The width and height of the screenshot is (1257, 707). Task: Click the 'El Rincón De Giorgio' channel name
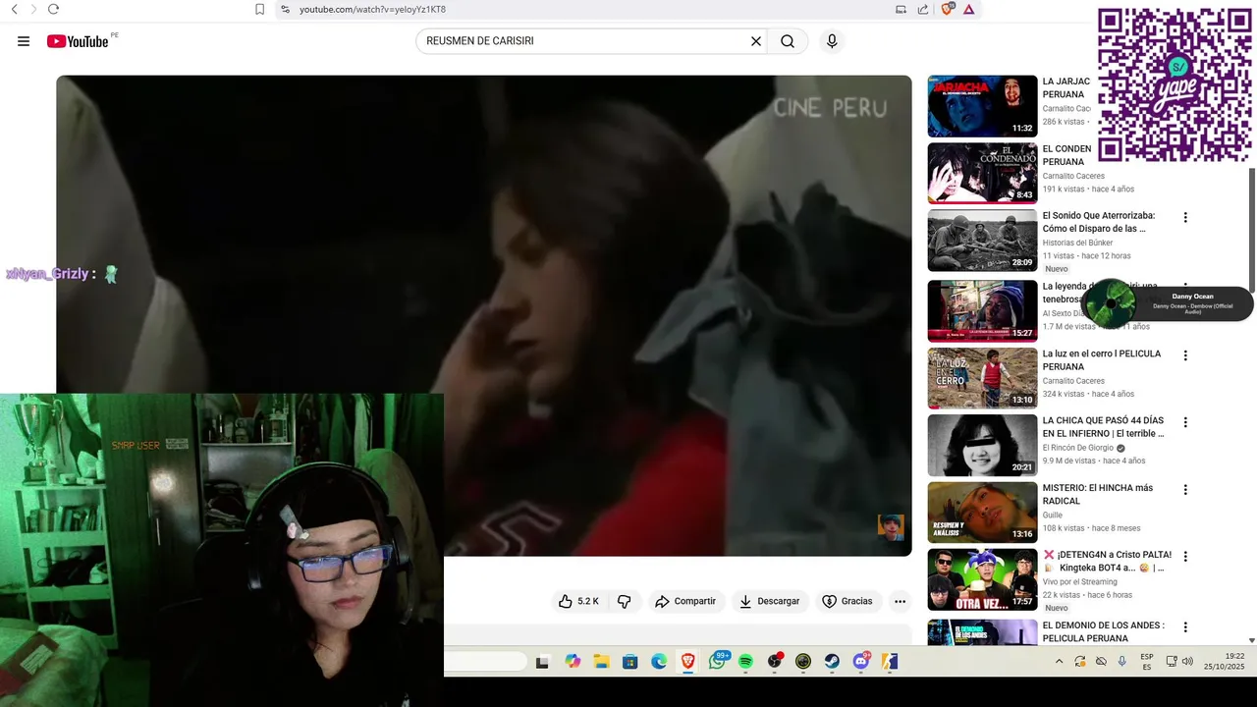[x=1078, y=448]
